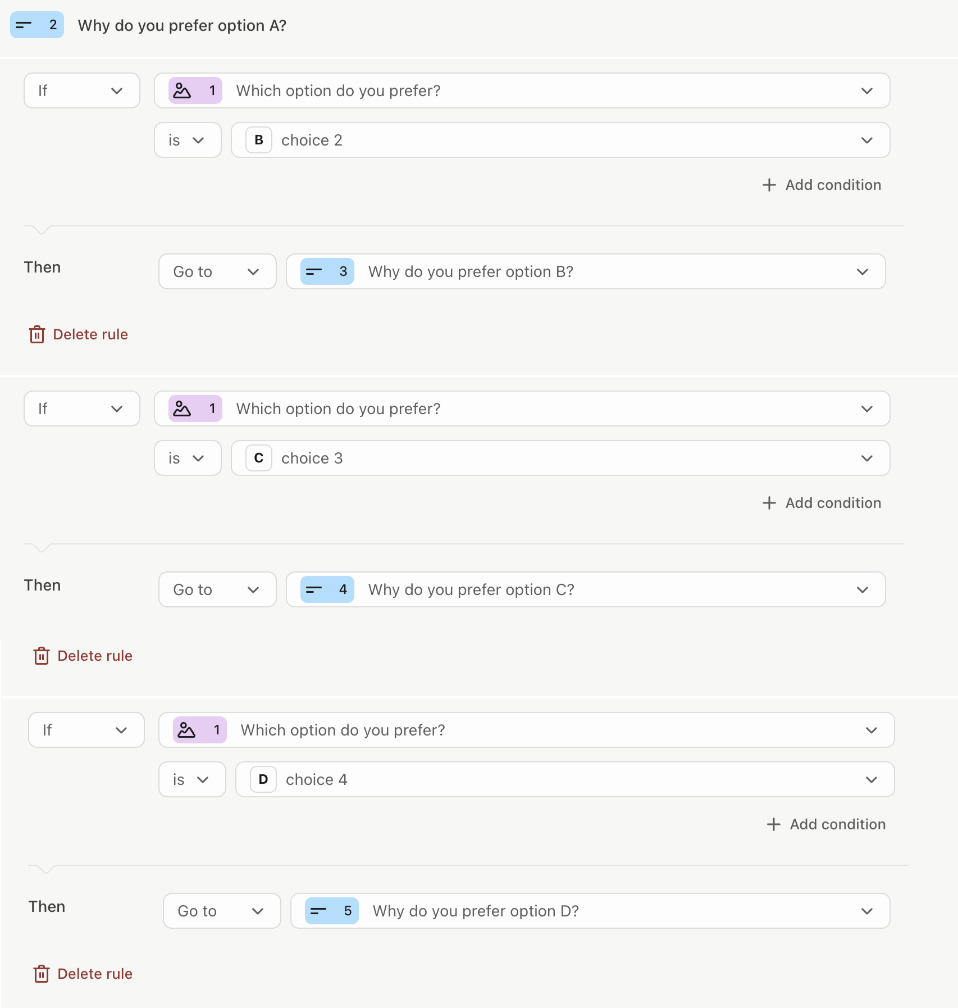Click the 'Why do you prefer option A?' header
This screenshot has width=958, height=1008.
(x=182, y=25)
